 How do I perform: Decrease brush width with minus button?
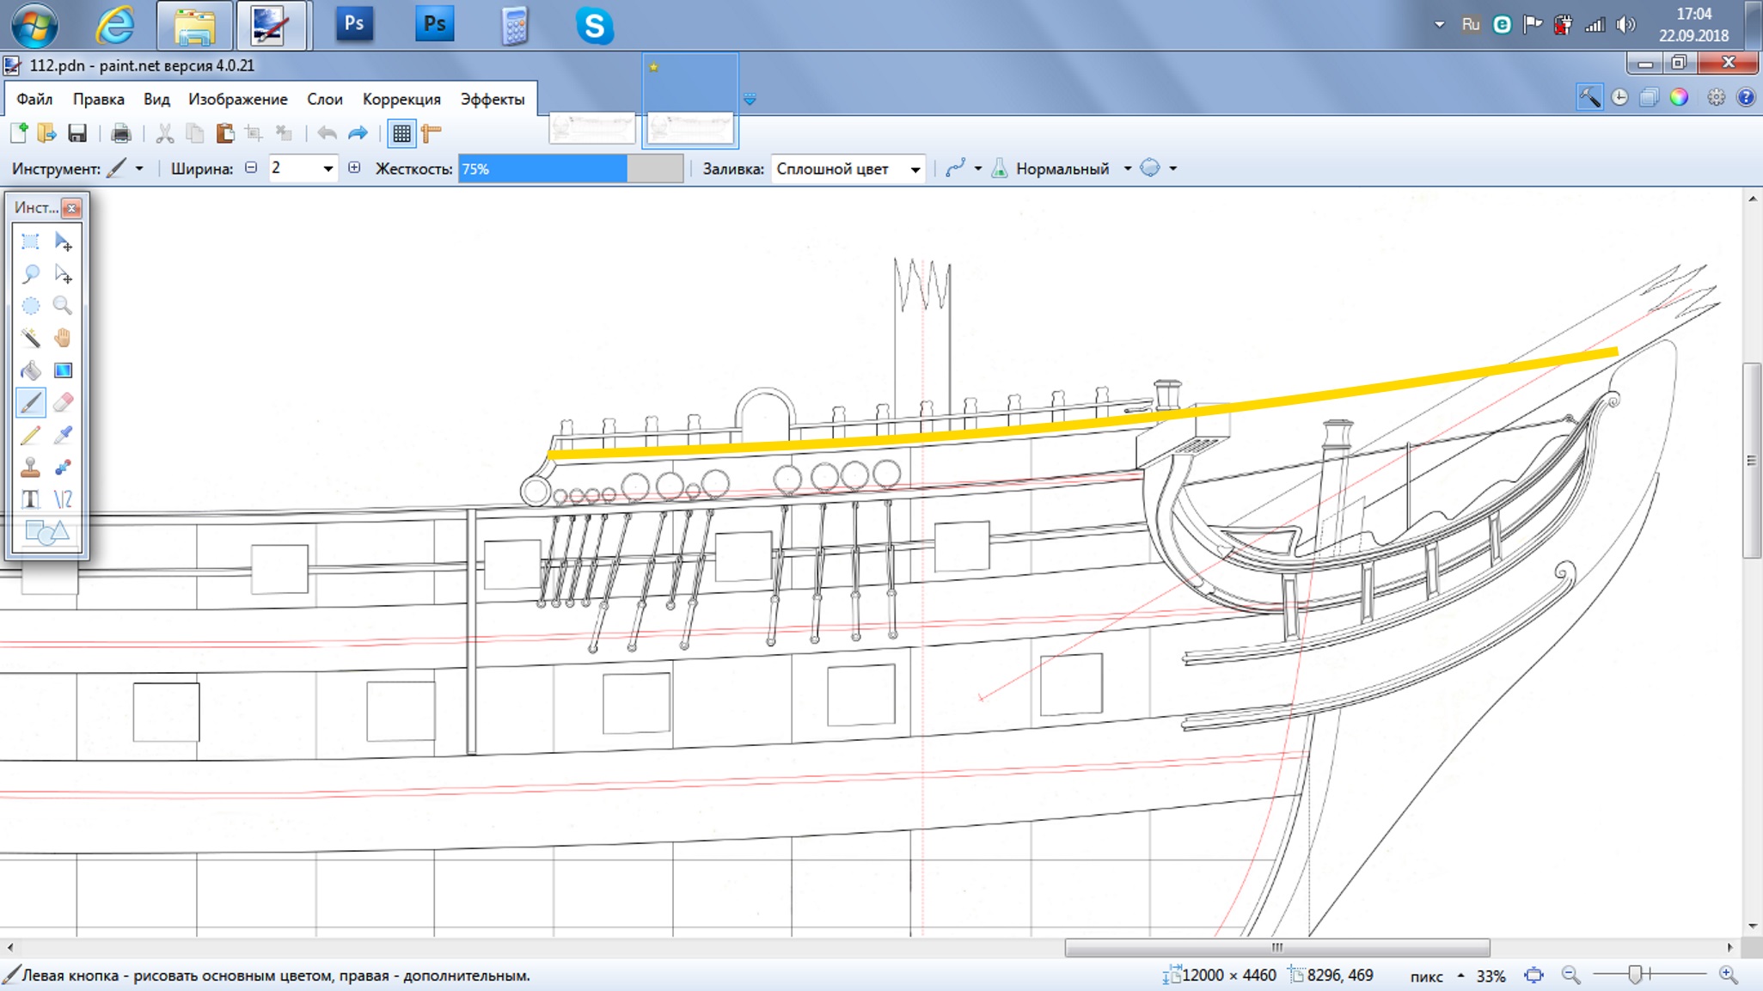click(x=251, y=168)
